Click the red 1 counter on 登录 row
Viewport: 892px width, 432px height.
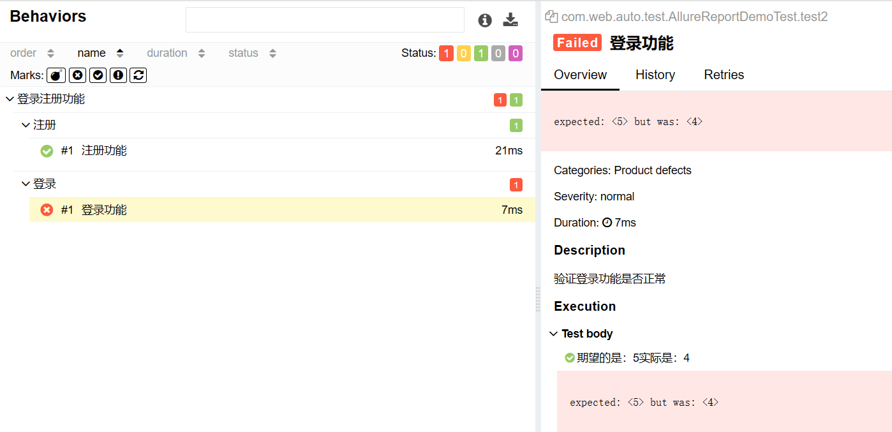[x=516, y=185]
